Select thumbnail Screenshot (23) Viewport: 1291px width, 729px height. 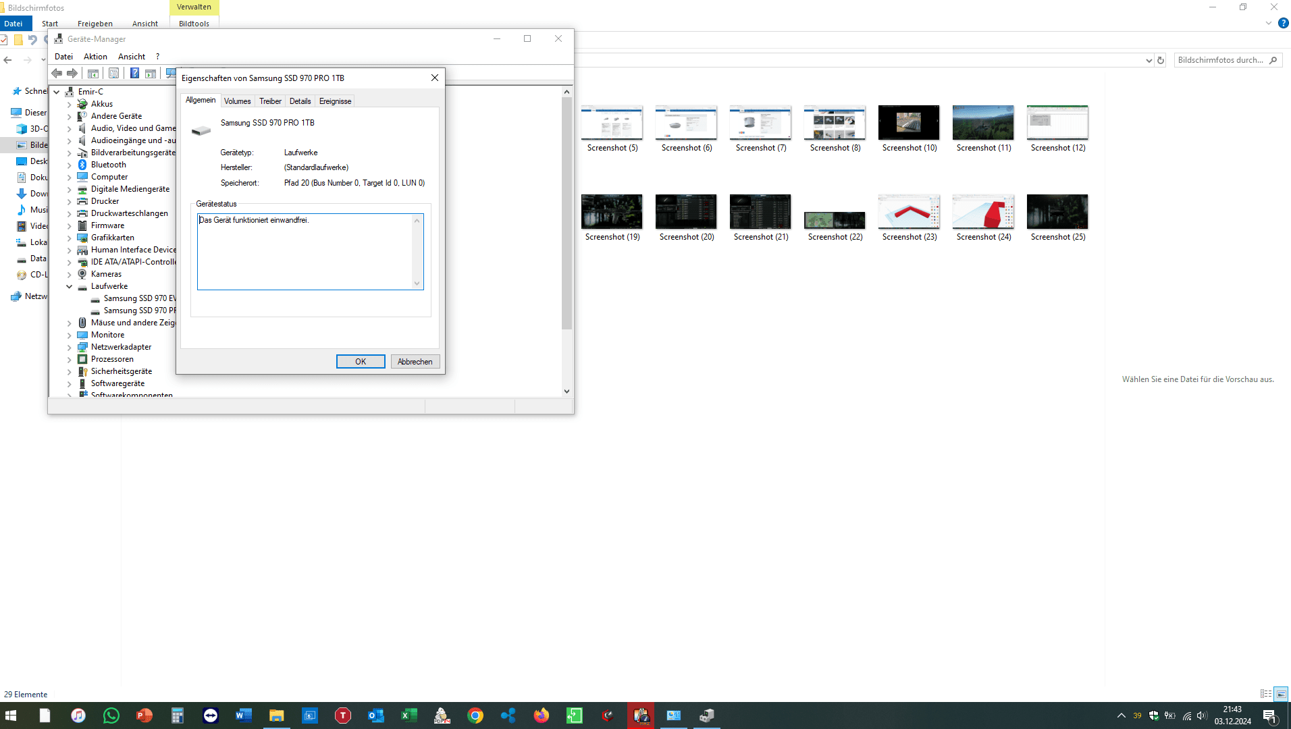point(909,218)
